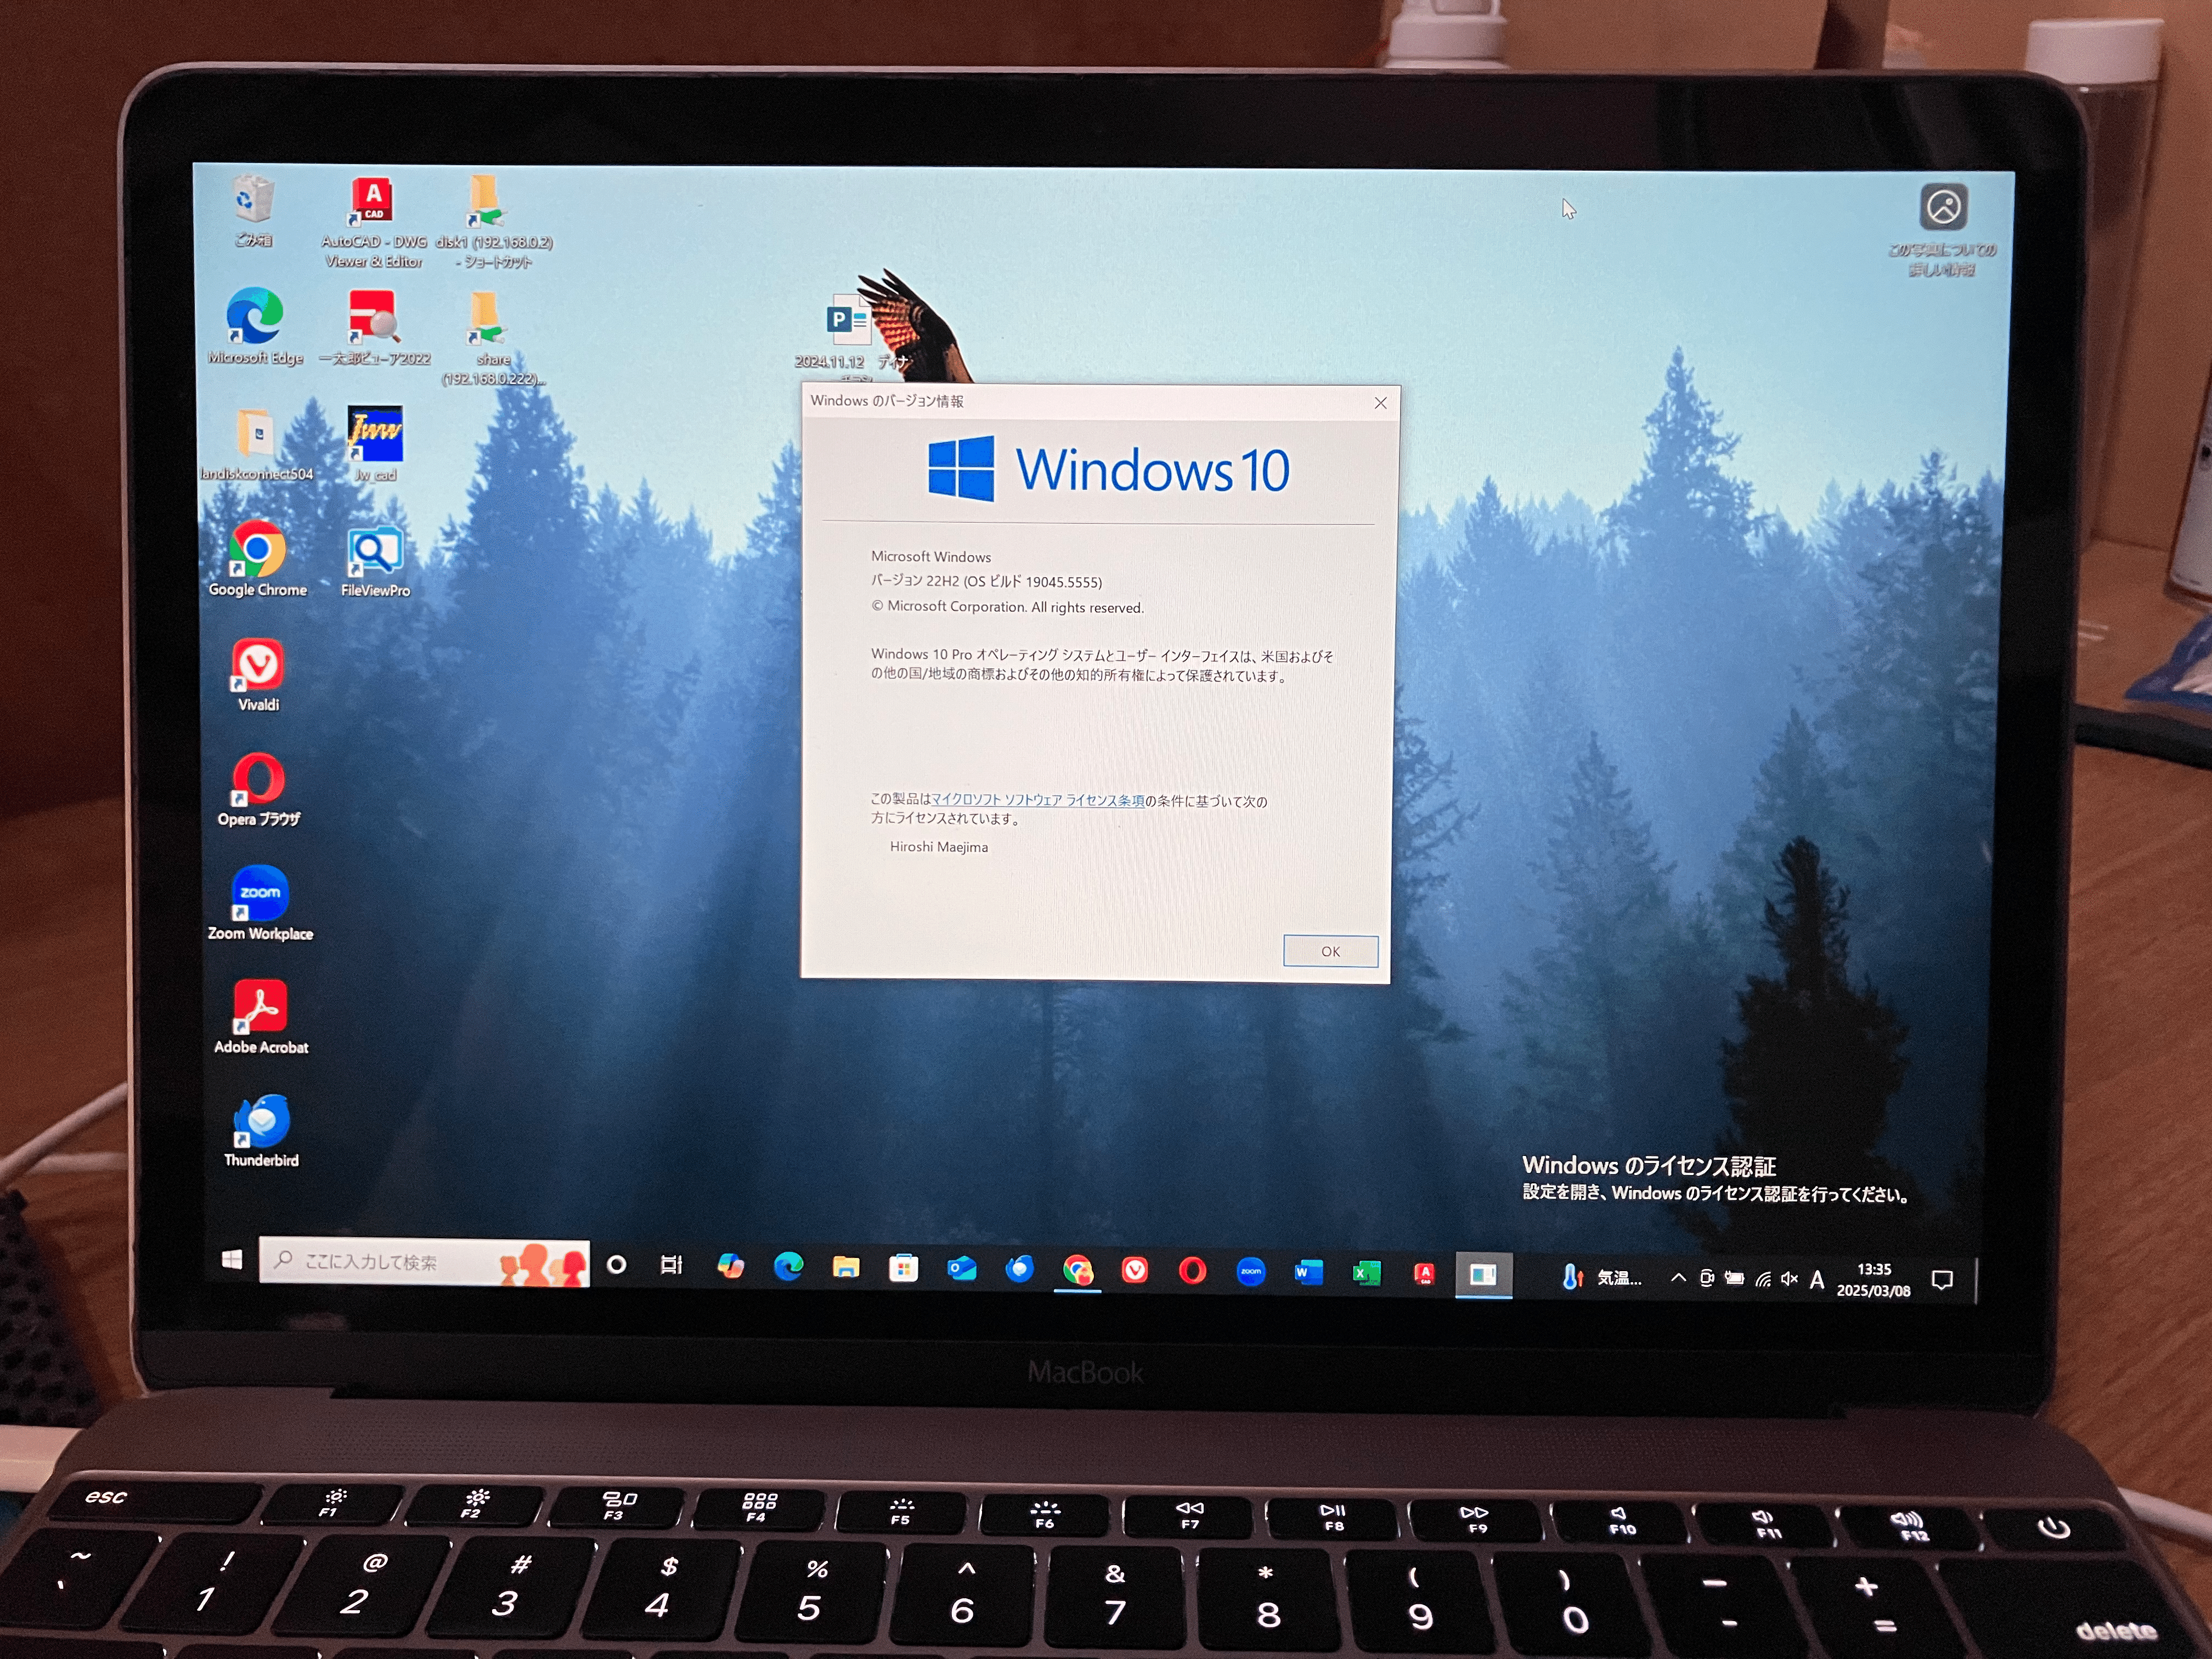The width and height of the screenshot is (2212, 1659).
Task: Open Opera from the taskbar
Action: tap(1192, 1272)
